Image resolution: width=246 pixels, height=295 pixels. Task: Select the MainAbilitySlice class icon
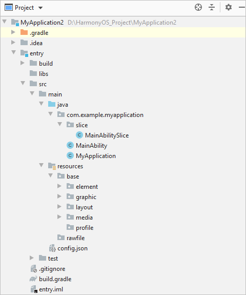[79, 135]
